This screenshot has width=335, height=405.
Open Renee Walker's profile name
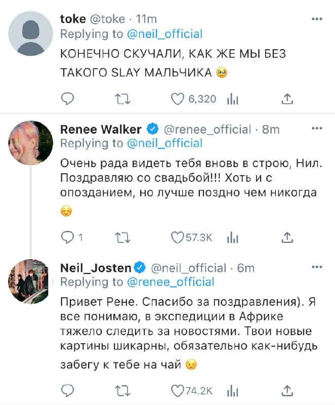click(x=101, y=129)
